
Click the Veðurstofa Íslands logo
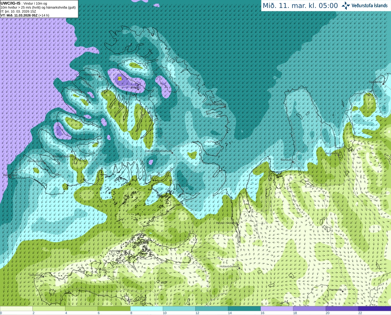coord(365,6)
